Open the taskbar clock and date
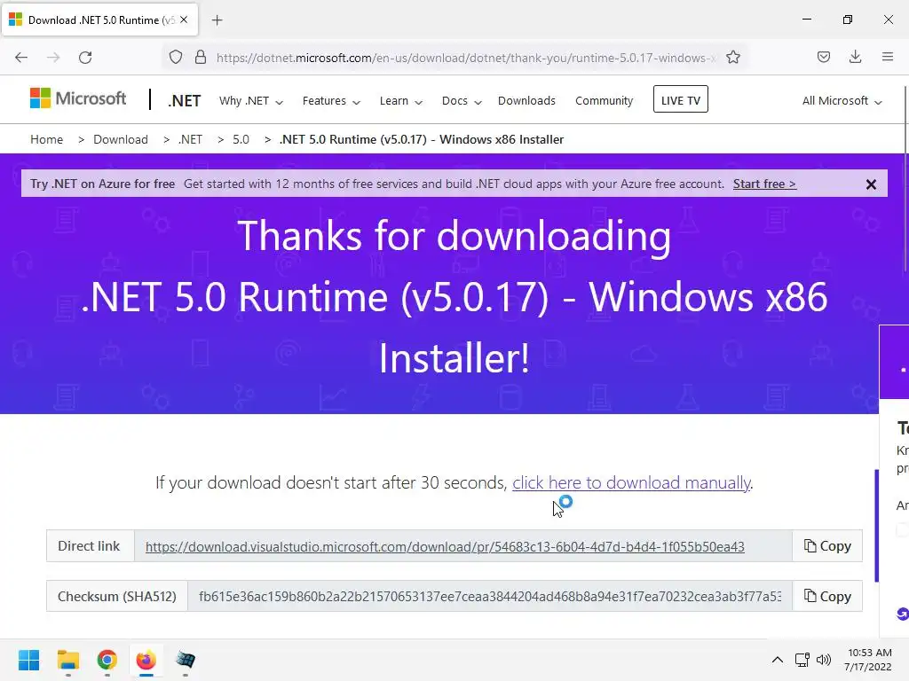Screen dimensions: 909x681 coord(868,660)
